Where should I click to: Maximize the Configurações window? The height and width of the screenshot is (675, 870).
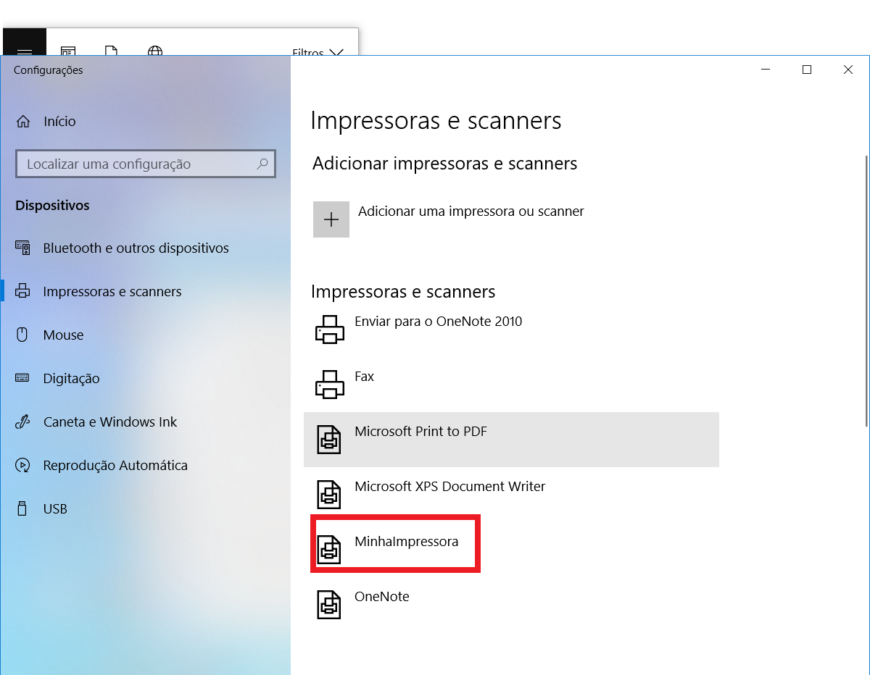click(x=807, y=70)
